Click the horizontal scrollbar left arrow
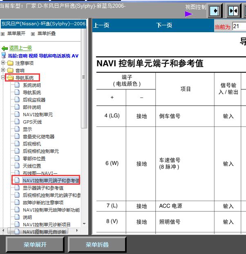 click(x=3, y=230)
